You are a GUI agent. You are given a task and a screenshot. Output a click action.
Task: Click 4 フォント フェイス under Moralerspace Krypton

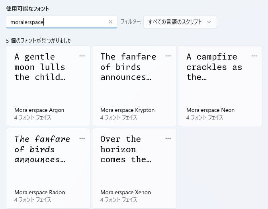[x=119, y=117]
